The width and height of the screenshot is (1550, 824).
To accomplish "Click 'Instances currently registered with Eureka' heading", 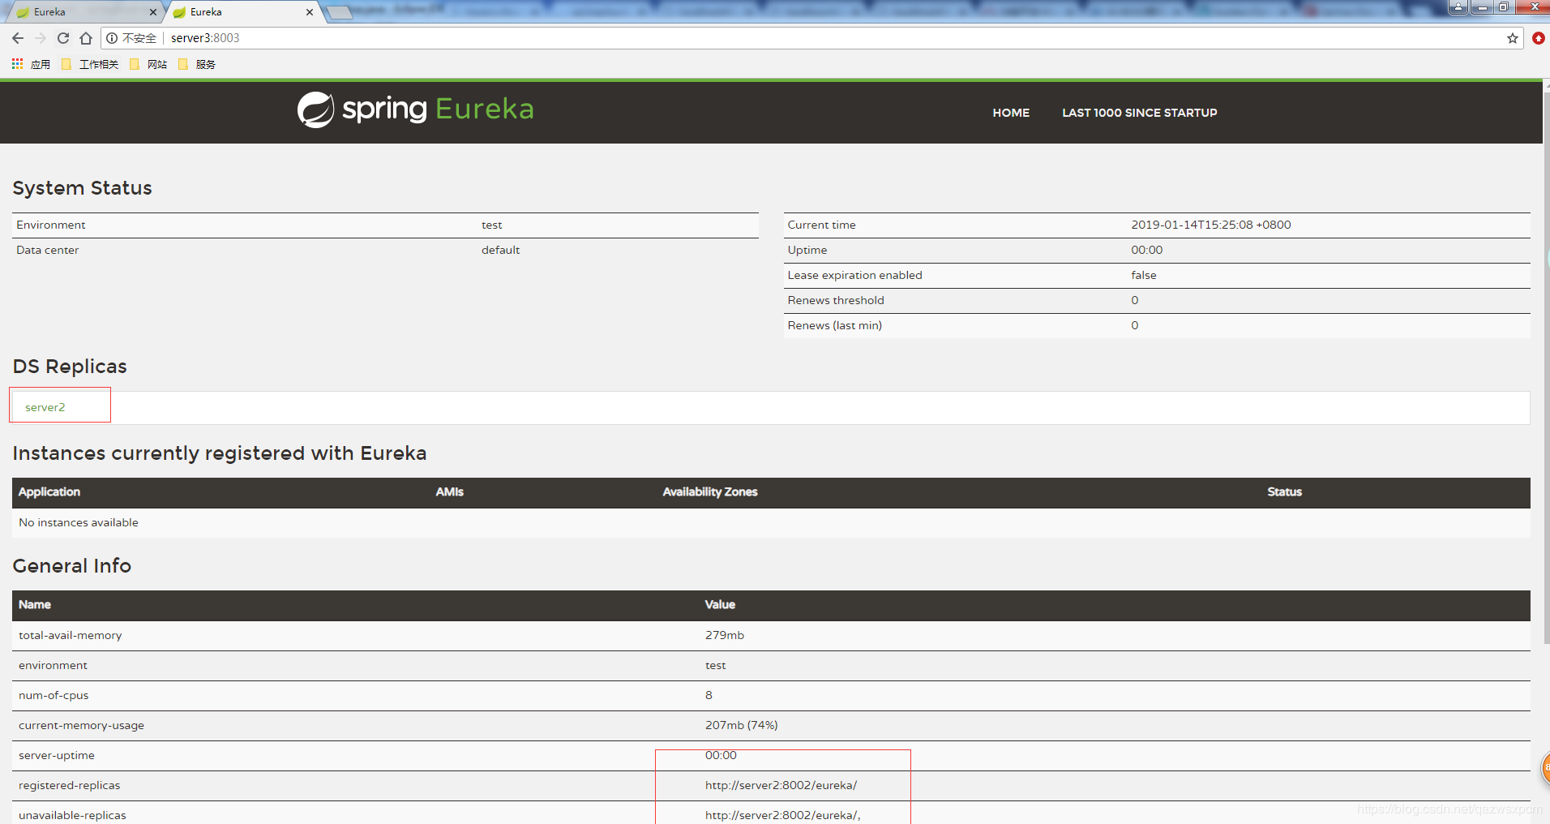I will (220, 453).
